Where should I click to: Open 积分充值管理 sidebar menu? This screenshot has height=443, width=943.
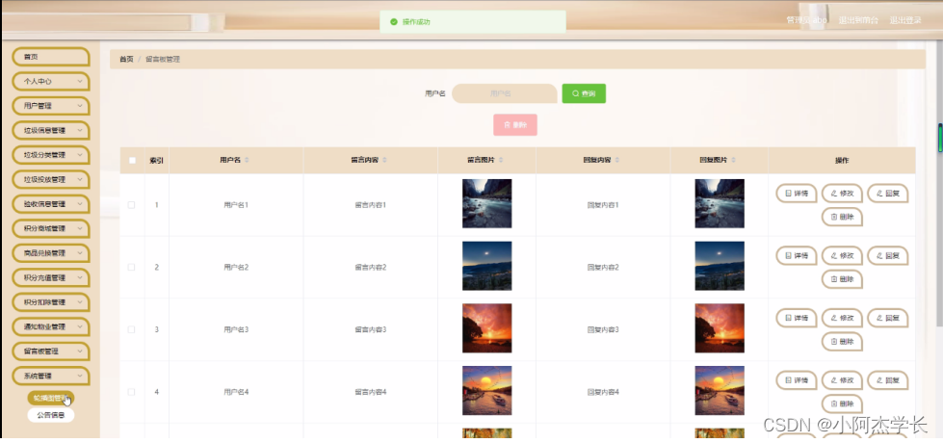pos(51,277)
